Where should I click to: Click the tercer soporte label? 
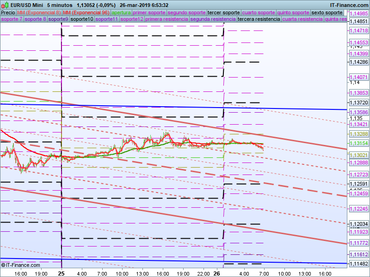(x=224, y=12)
